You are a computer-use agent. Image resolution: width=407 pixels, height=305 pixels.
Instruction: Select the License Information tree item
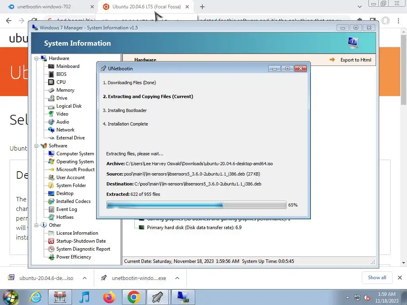(x=77, y=234)
